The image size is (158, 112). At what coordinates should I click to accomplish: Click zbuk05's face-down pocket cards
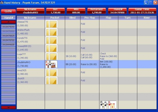pyautogui.click(x=51, y=81)
